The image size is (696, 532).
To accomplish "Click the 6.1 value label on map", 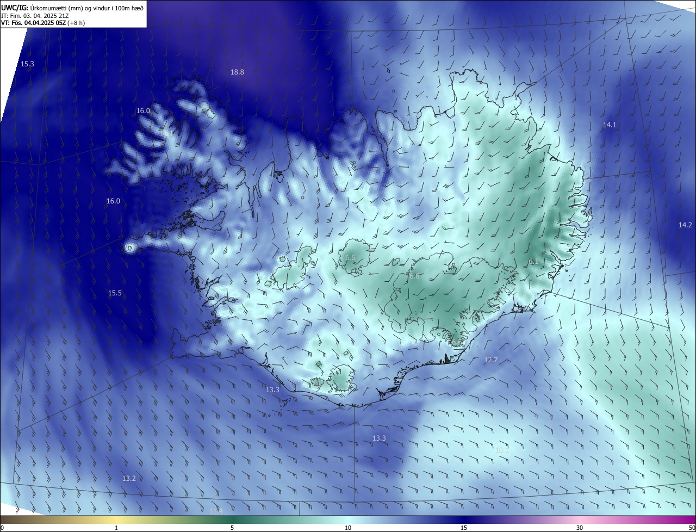I will [533, 262].
